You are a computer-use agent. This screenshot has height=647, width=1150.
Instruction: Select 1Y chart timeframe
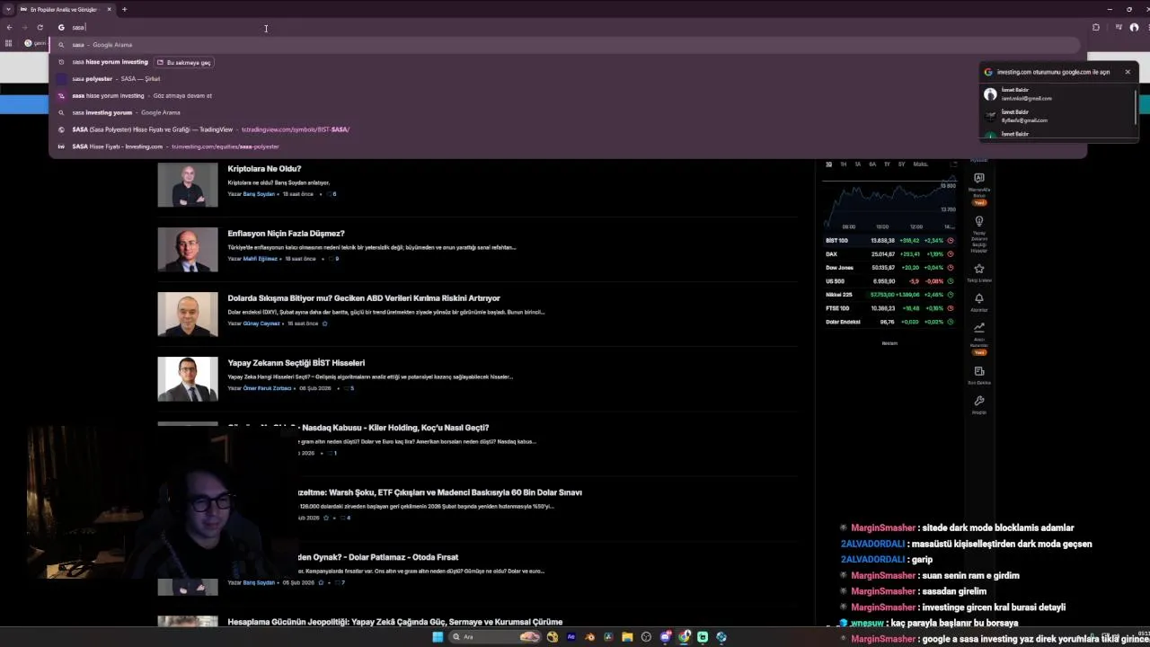[x=888, y=164]
